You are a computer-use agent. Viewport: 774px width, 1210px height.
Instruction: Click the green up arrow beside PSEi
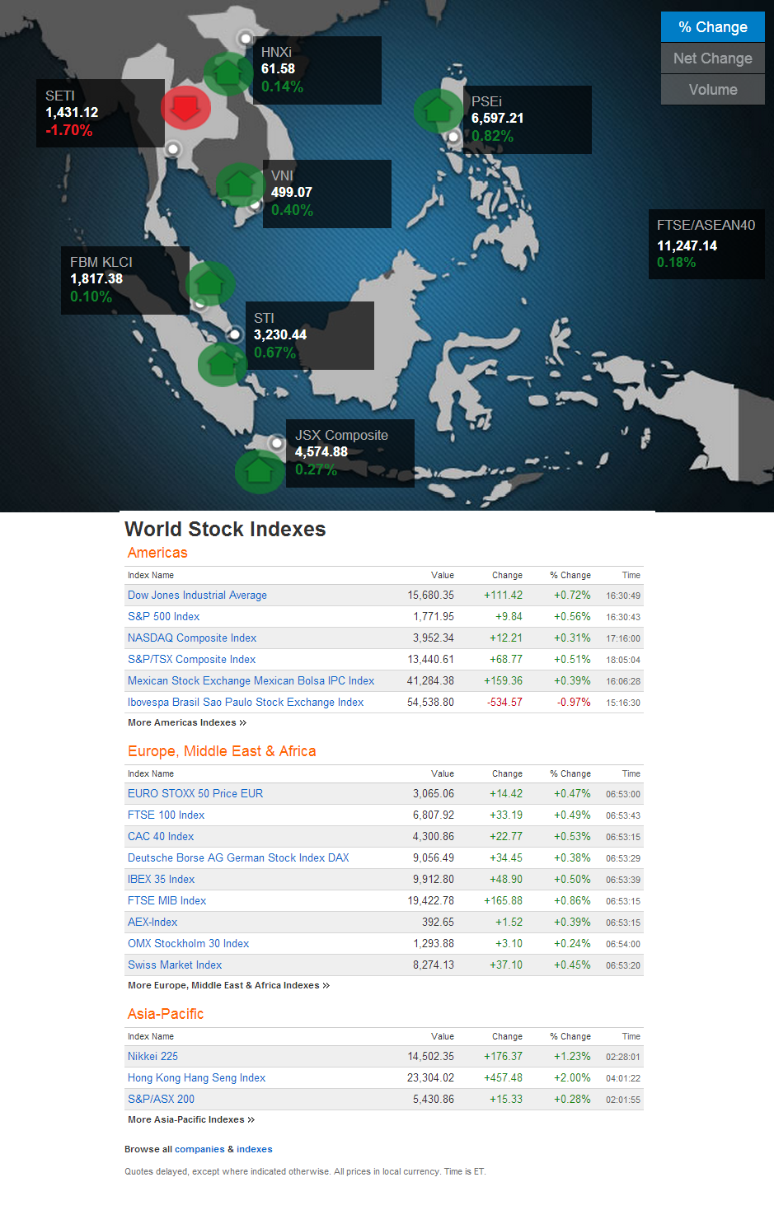coord(439,110)
